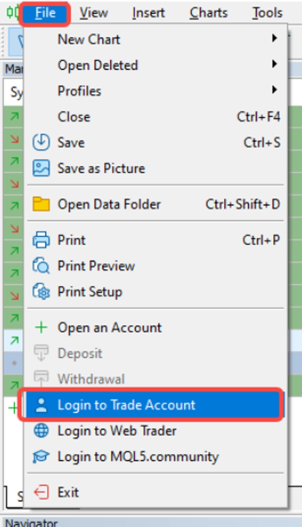
Task: Click the Login to Web Trader globe icon
Action: click(x=41, y=431)
